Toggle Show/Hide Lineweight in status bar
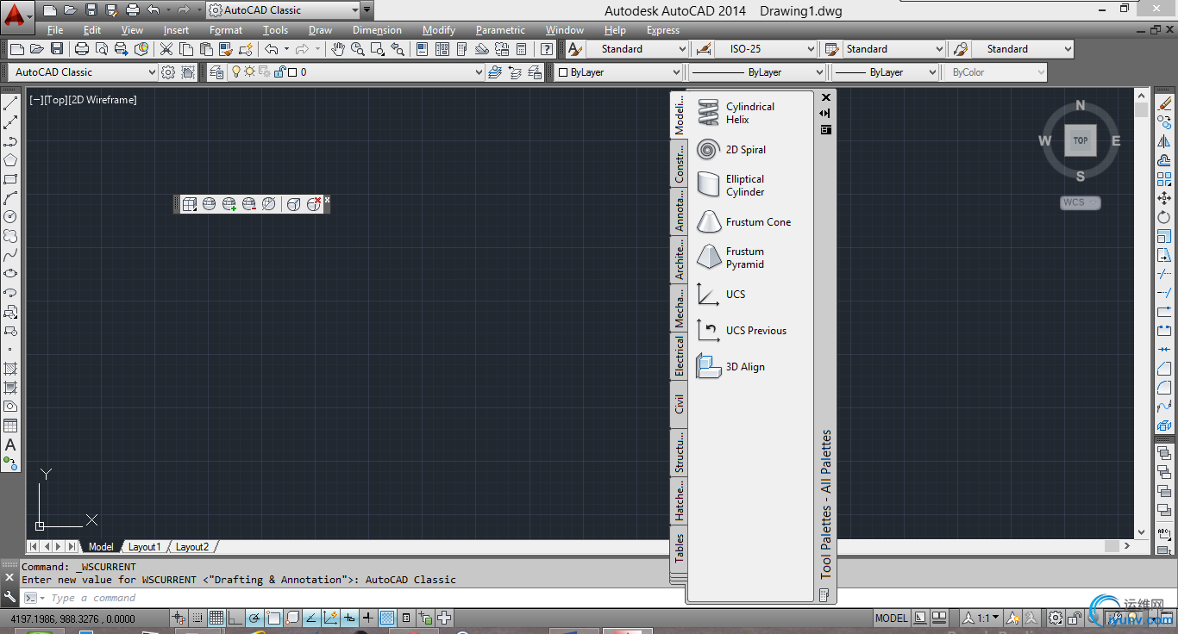1178x634 pixels. (x=368, y=618)
